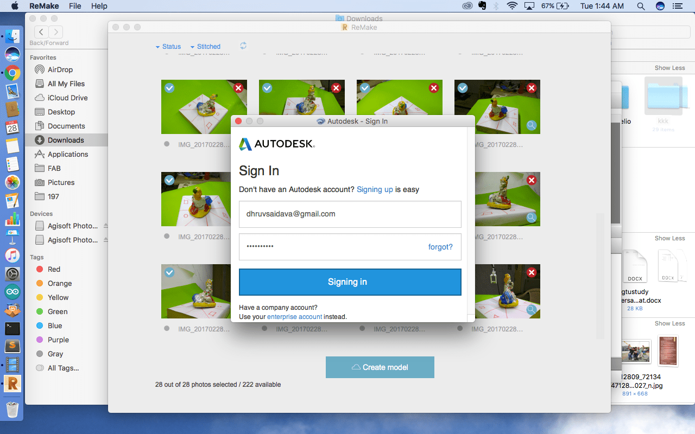Open Reminders from the dock

click(x=12, y=164)
